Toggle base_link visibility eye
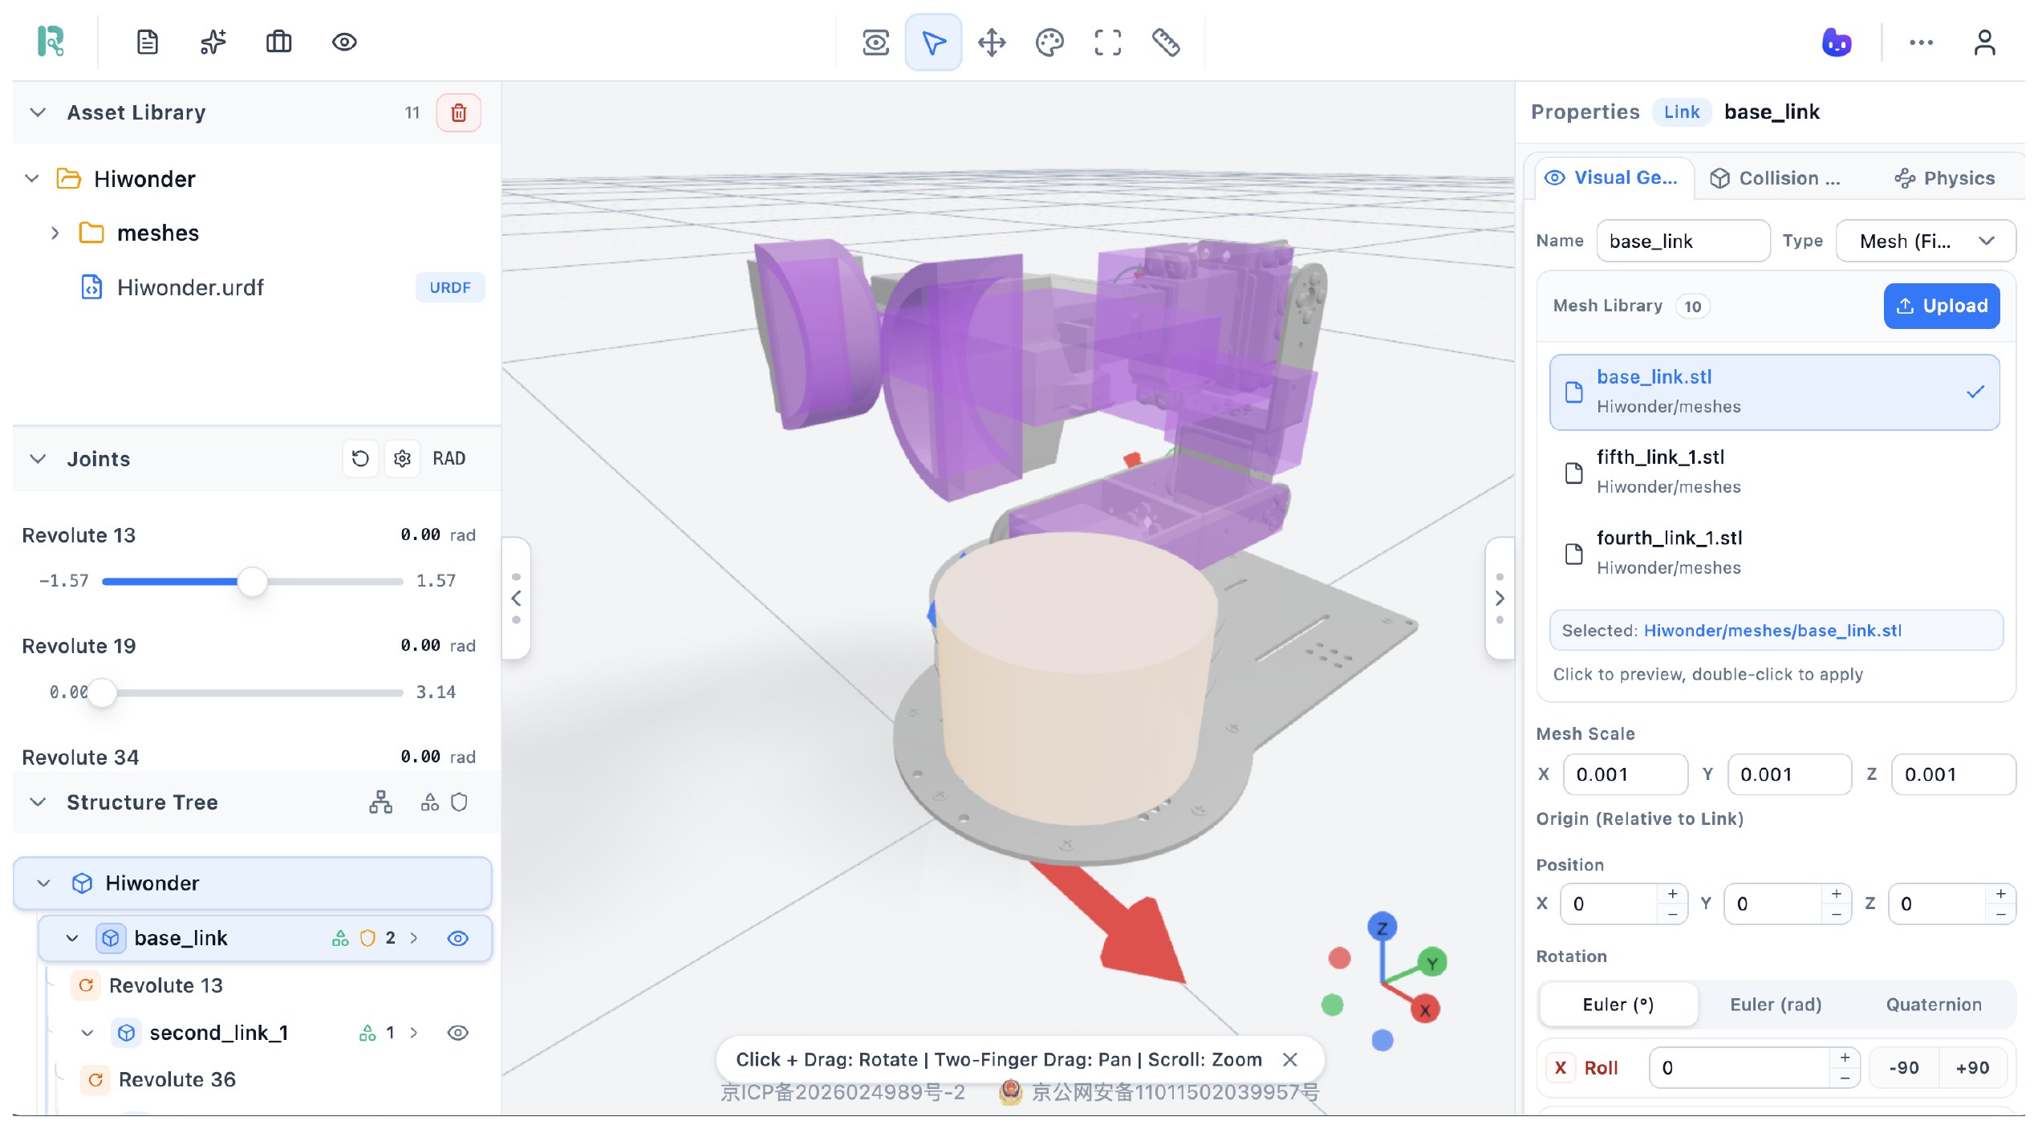 (457, 938)
